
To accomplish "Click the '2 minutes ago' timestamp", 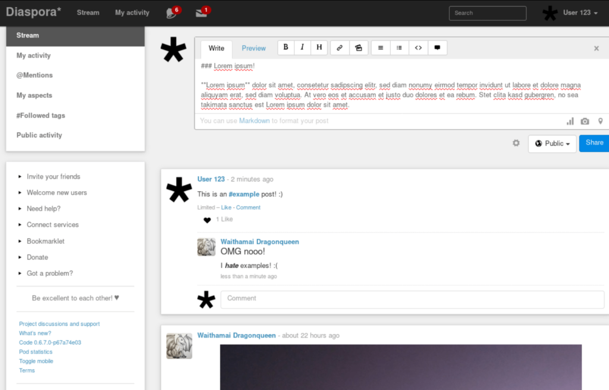I will [x=252, y=179].
